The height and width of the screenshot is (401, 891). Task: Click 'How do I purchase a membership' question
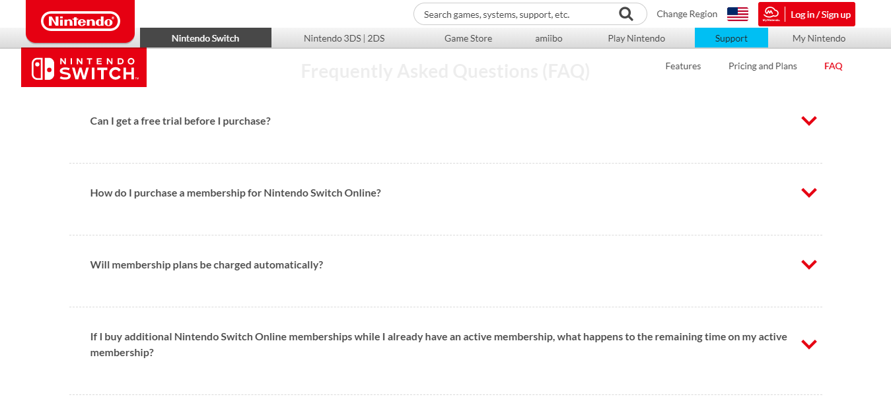[x=236, y=193]
